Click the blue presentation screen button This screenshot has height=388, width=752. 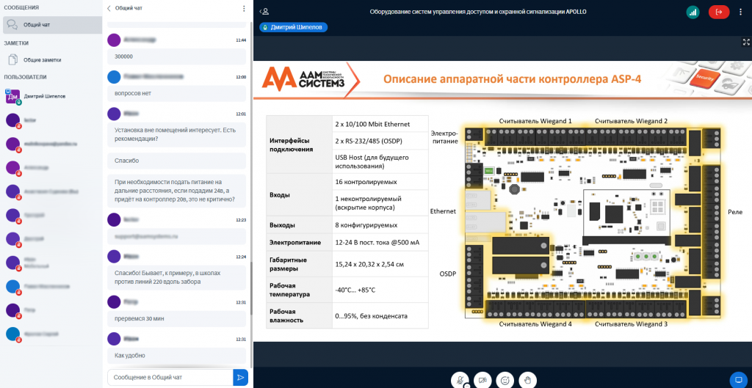coord(738,380)
